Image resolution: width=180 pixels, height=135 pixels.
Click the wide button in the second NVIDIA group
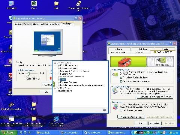pyautogui.click(x=155, y=97)
